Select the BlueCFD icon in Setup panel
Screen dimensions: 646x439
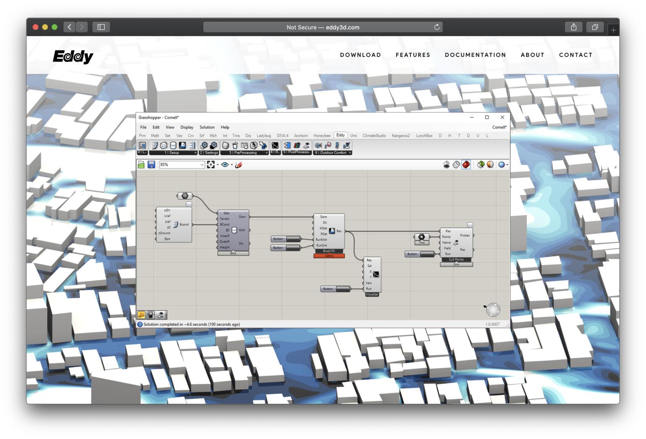(x=183, y=145)
